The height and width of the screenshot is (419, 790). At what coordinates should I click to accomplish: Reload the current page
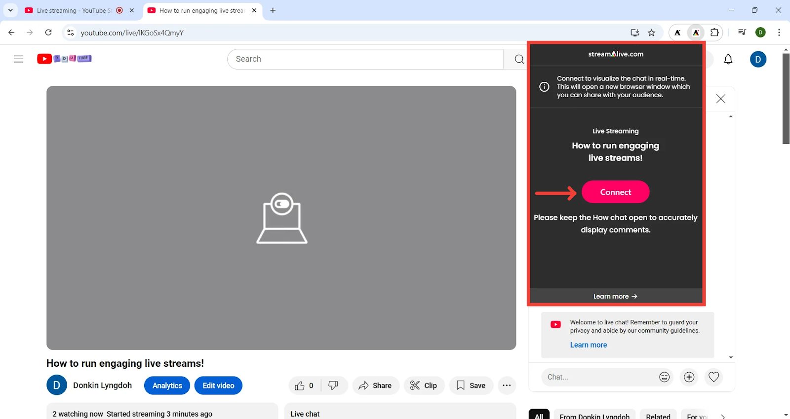click(48, 33)
